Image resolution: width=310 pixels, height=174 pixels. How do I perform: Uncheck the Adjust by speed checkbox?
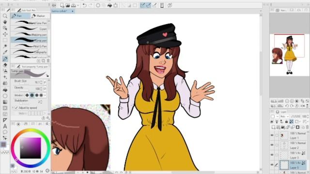coord(16,108)
